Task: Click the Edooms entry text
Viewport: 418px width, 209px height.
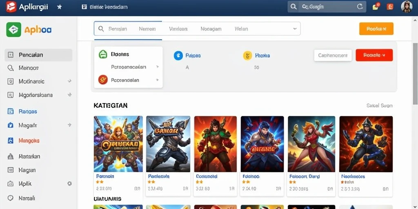Action: point(120,54)
